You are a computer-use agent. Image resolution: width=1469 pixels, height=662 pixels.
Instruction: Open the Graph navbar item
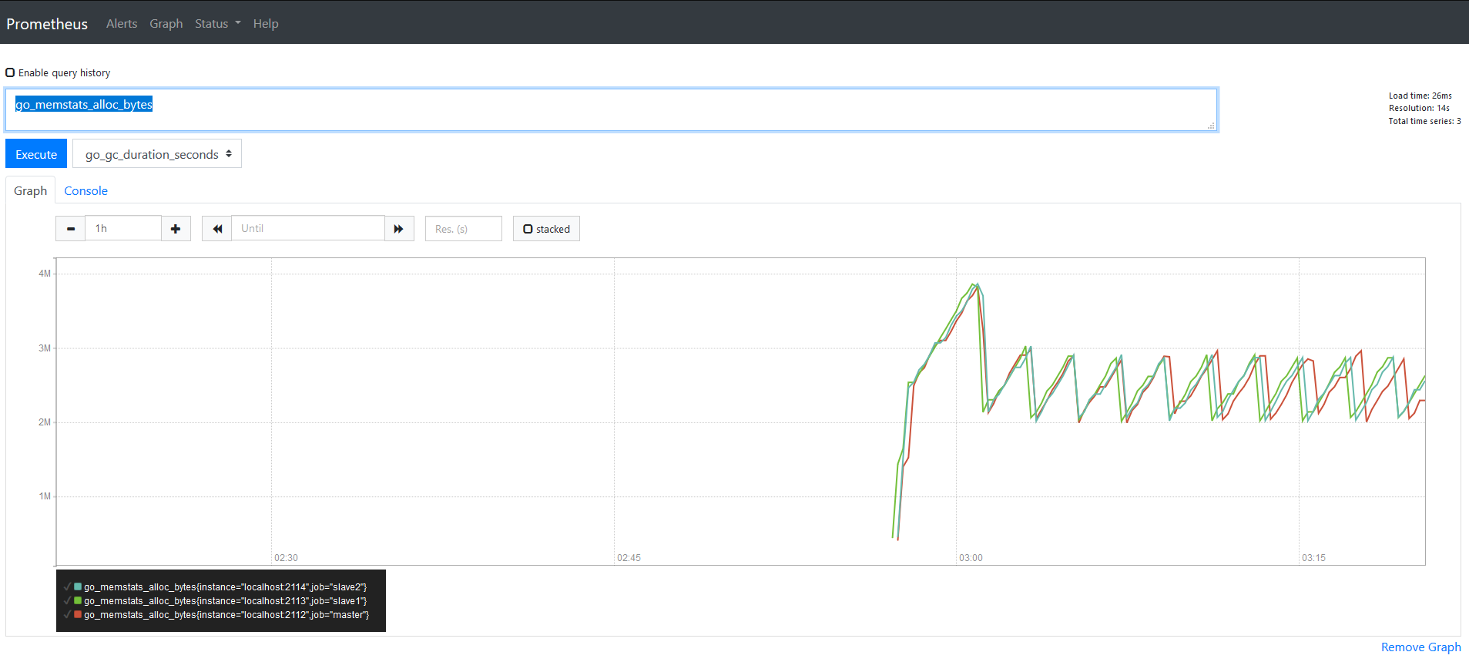166,24
